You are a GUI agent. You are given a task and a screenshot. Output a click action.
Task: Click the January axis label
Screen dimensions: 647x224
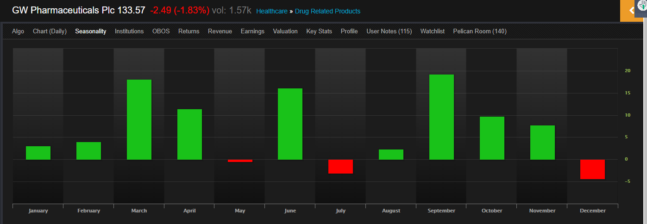click(x=38, y=211)
